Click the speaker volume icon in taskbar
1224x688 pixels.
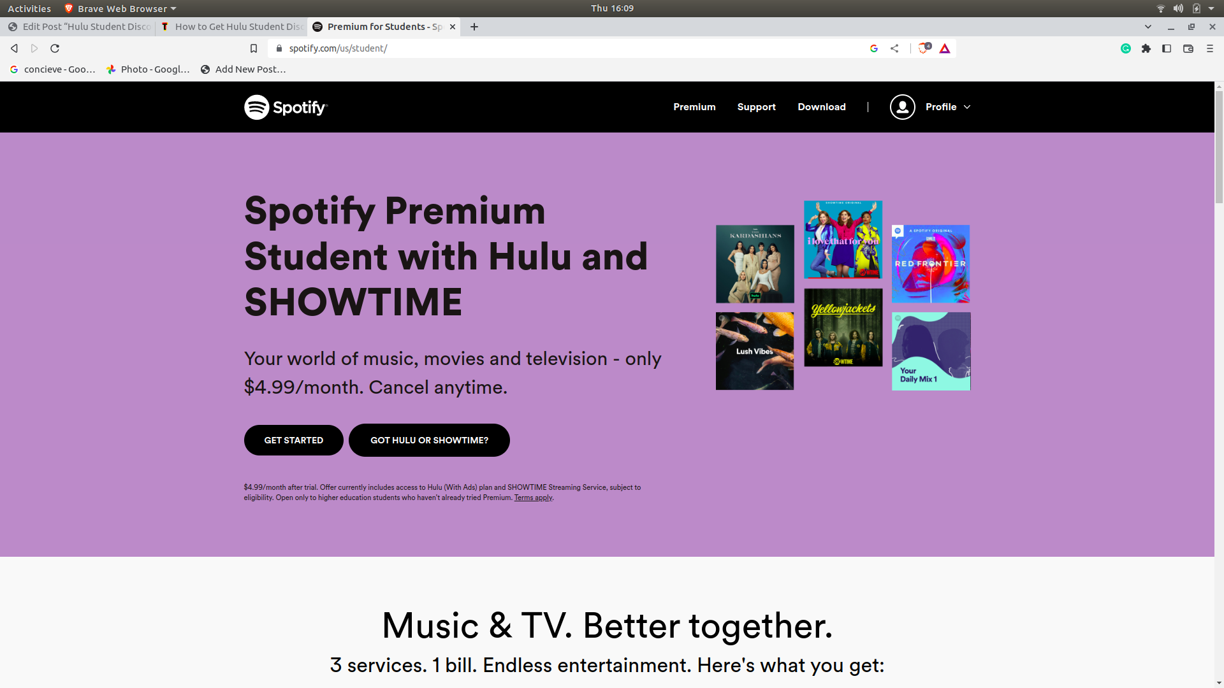pyautogui.click(x=1177, y=8)
